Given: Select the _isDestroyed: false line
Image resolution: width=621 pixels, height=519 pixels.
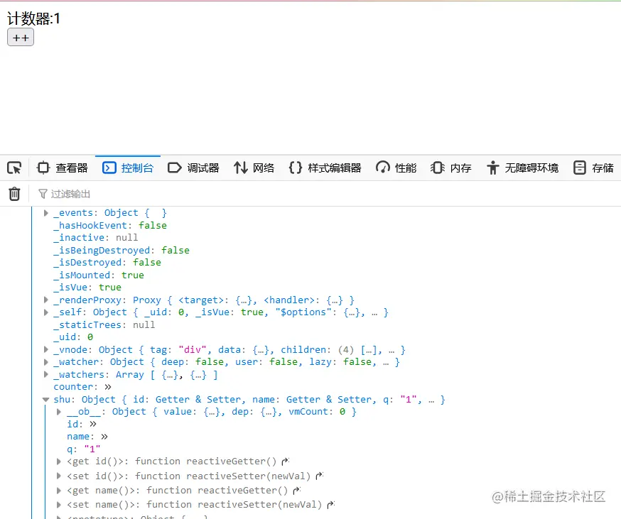Looking at the screenshot, I should [107, 263].
